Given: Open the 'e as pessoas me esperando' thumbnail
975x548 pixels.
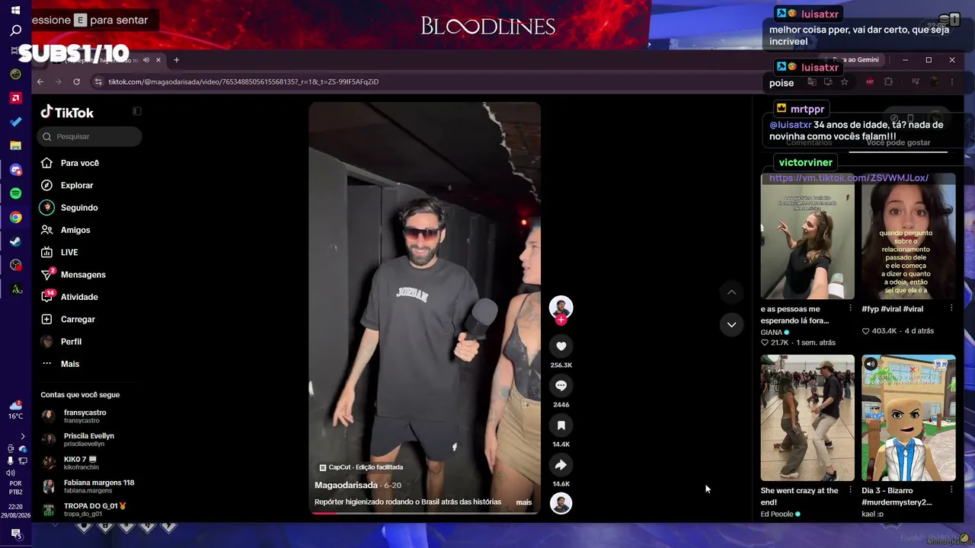Looking at the screenshot, I should click(807, 236).
